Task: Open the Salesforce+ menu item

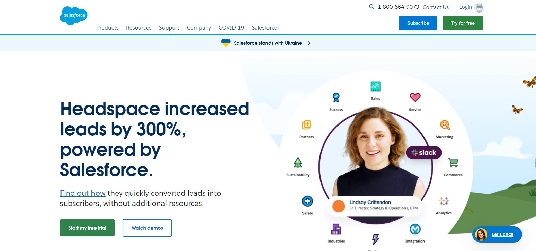Action: pos(266,28)
